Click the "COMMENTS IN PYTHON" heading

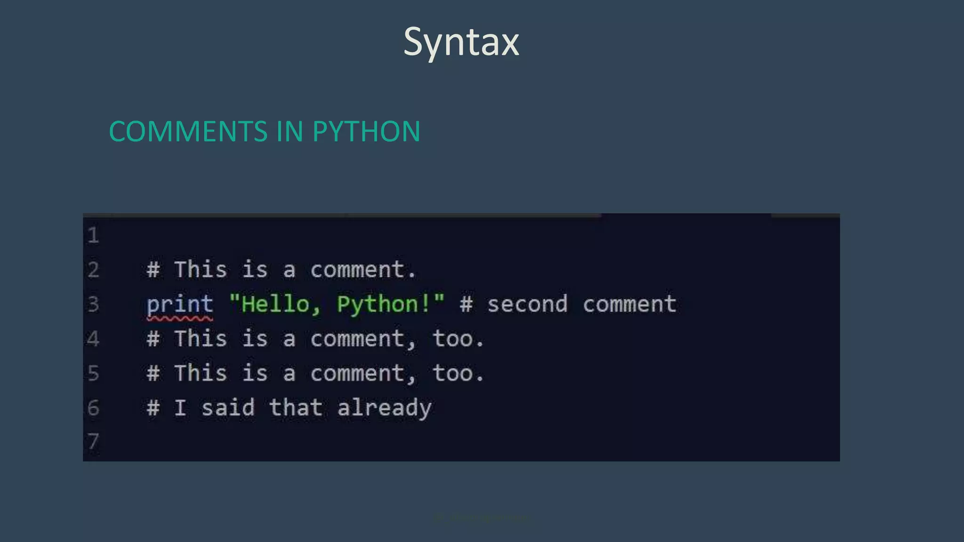point(265,131)
